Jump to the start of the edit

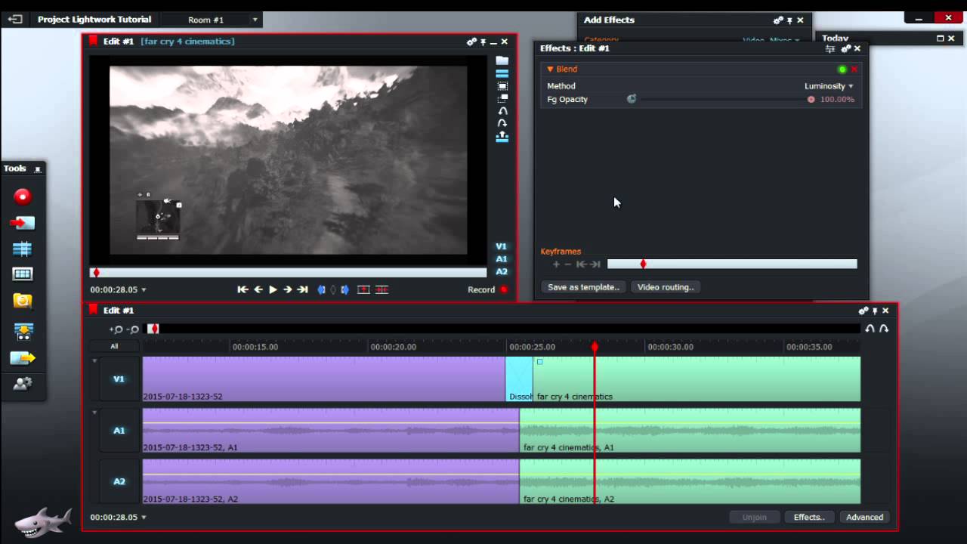pyautogui.click(x=243, y=289)
